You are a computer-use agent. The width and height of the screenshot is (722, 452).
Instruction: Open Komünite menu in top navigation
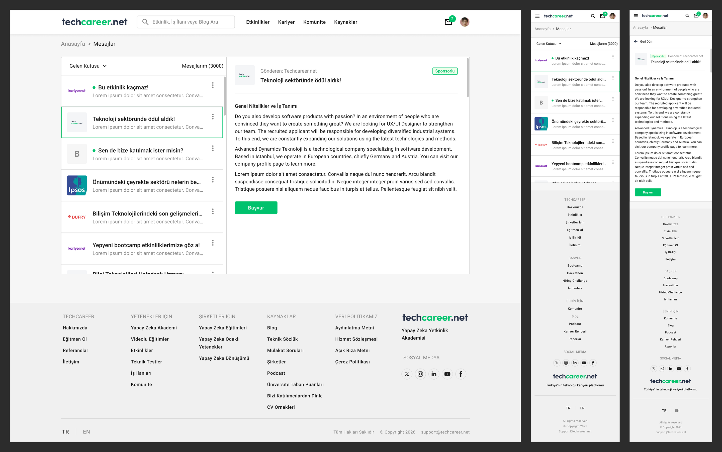click(314, 22)
